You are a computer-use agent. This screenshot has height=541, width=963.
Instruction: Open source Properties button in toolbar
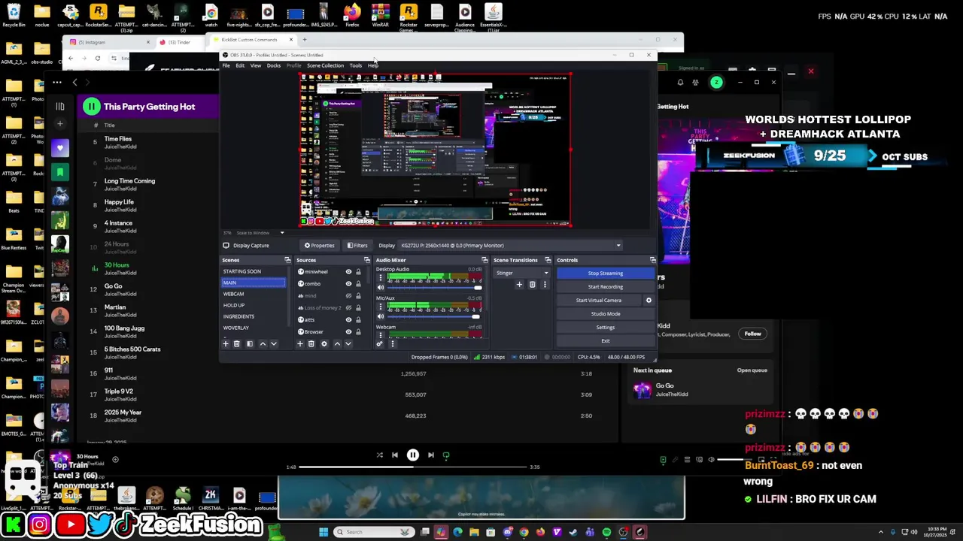tap(319, 246)
